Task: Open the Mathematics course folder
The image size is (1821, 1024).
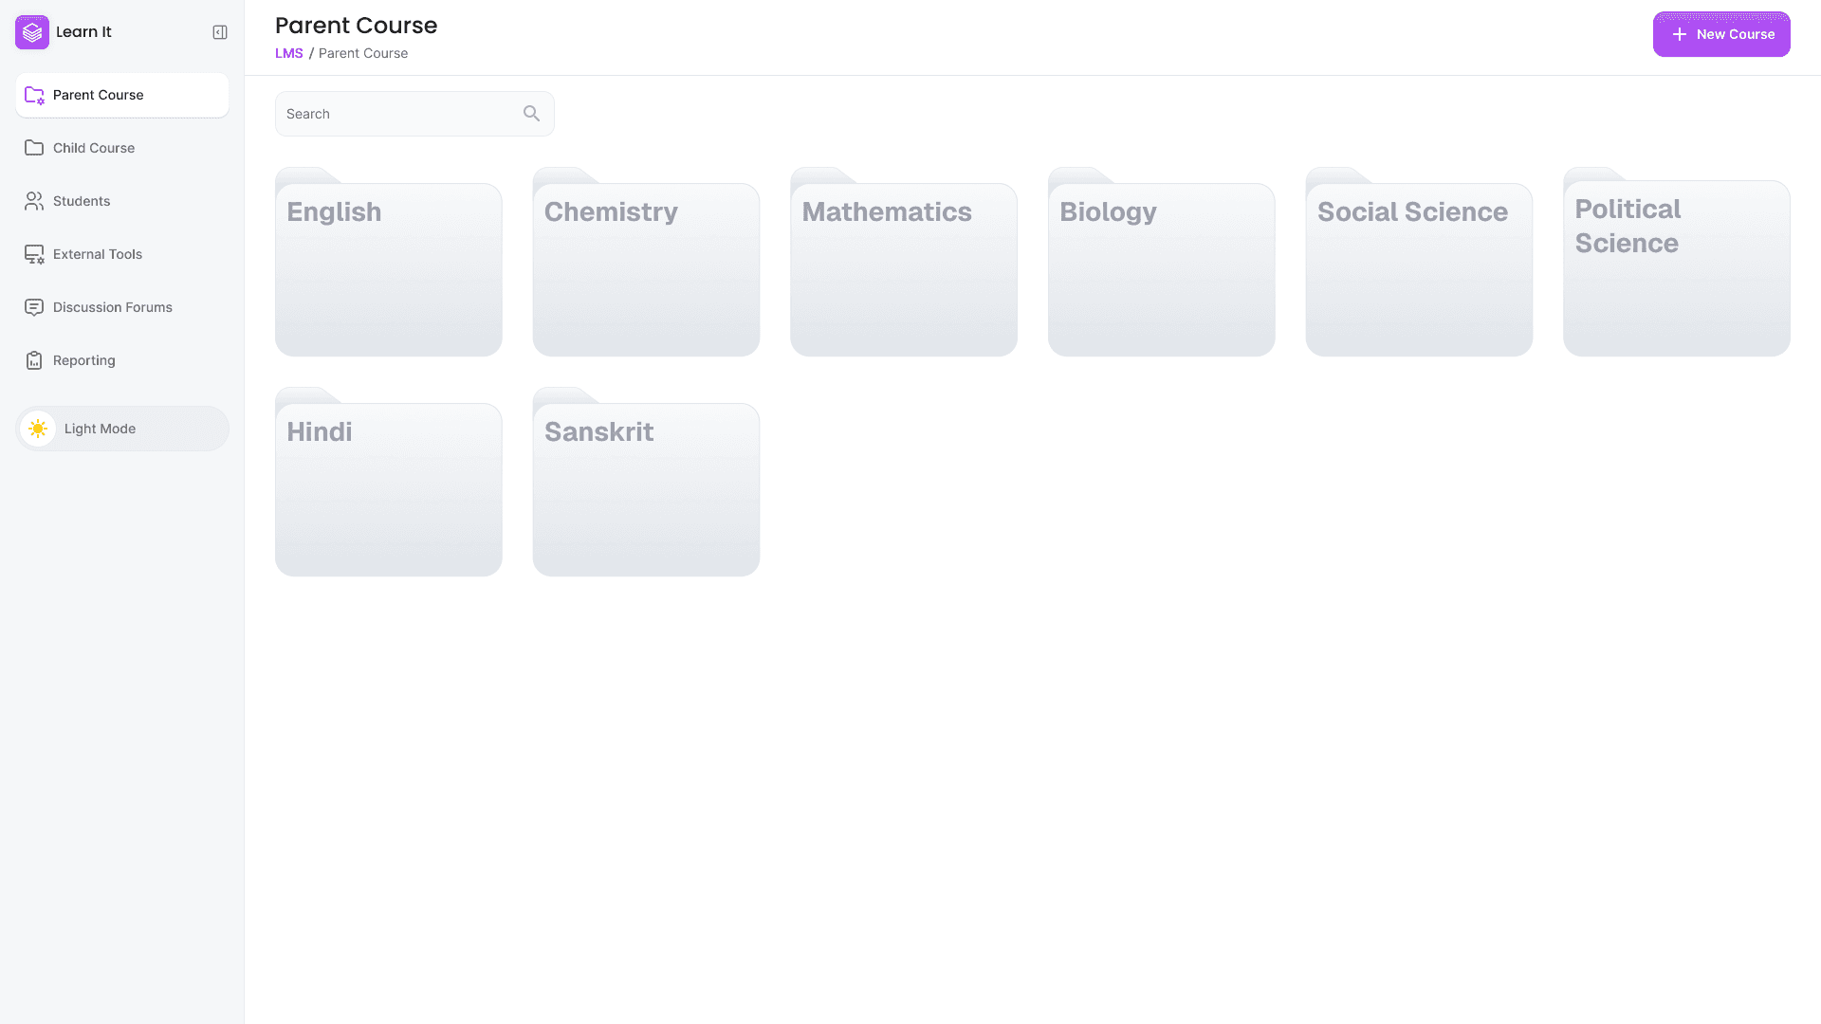Action: coord(903,270)
